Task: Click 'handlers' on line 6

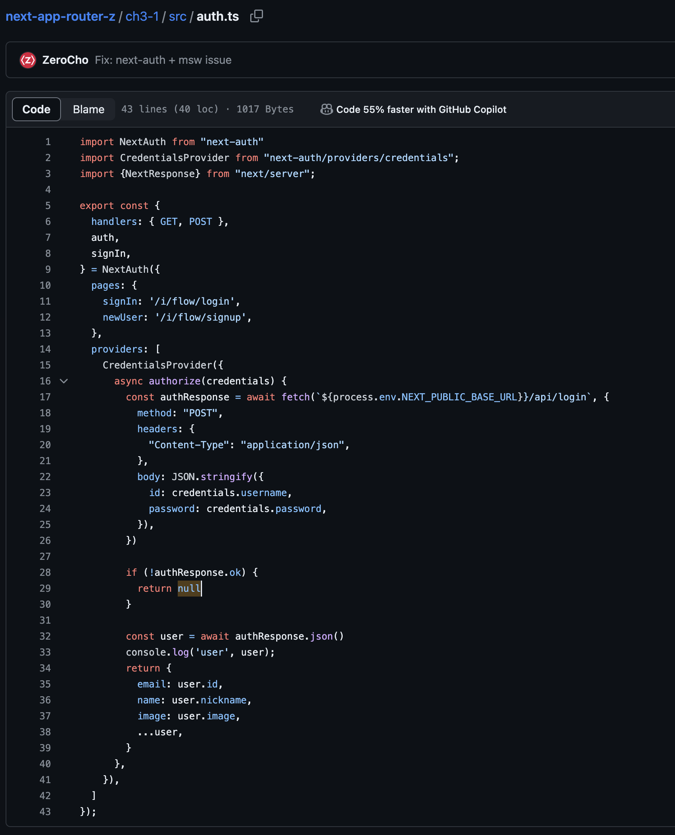Action: click(x=114, y=222)
